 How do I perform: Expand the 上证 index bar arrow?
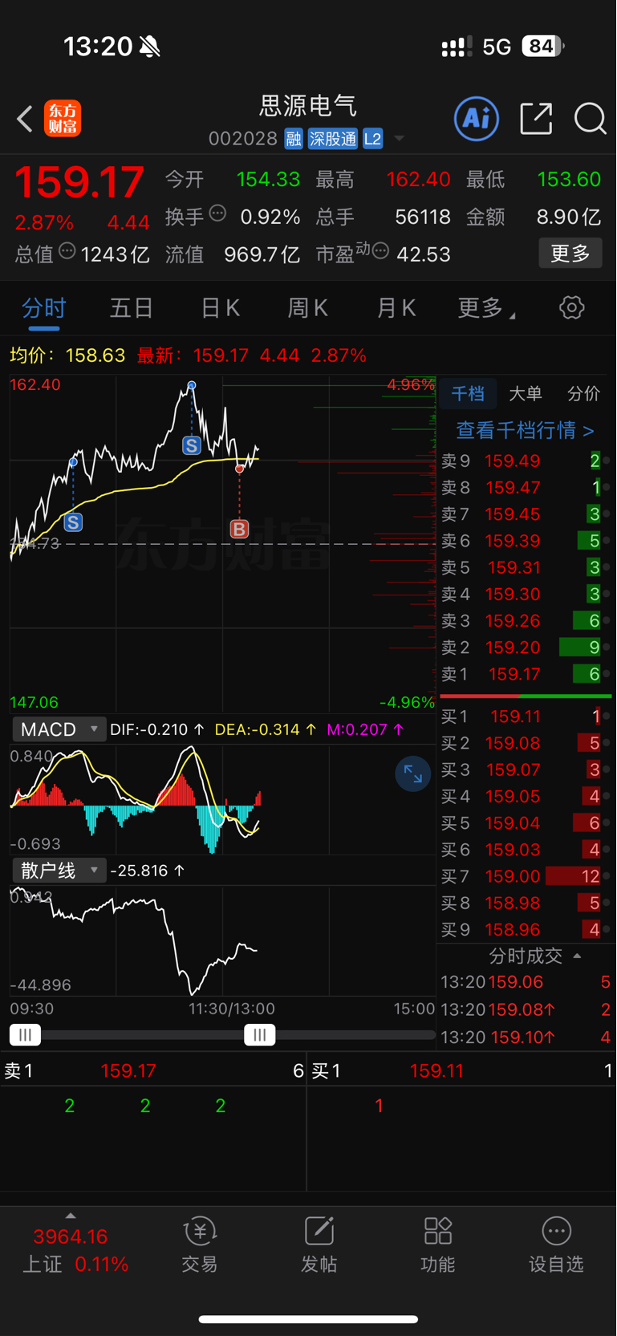tap(71, 1216)
